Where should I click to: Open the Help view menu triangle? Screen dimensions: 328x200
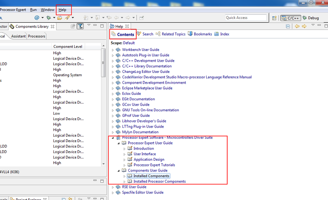click(x=313, y=25)
